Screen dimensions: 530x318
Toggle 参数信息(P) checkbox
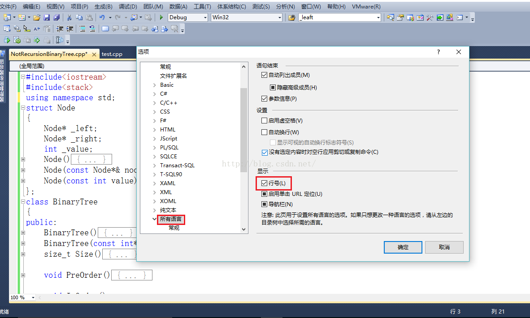[264, 98]
